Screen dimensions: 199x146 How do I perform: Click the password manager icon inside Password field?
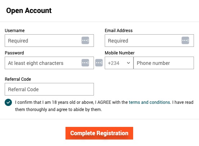85,63
